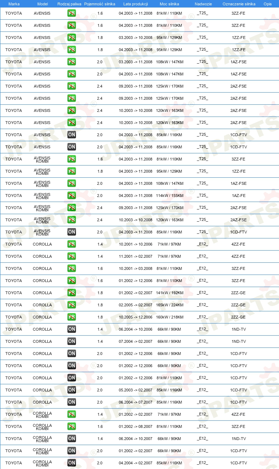Click the Marka column header
This screenshot has height=469, width=279.
click(14, 4)
